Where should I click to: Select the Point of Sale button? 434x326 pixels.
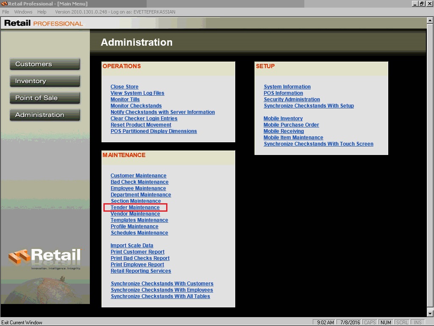coord(45,98)
